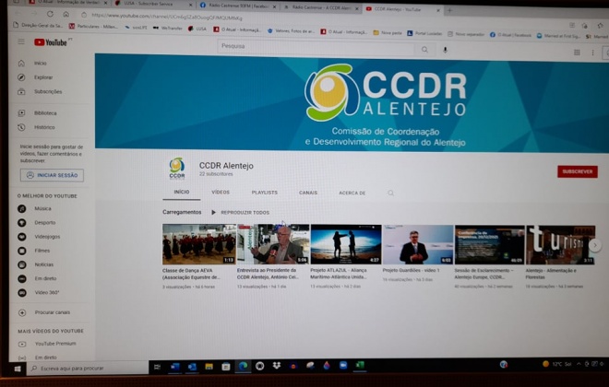This screenshot has width=609, height=387.
Task: Open the Sessão de Esclarecimento video thumbnail
Action: tap(490, 245)
